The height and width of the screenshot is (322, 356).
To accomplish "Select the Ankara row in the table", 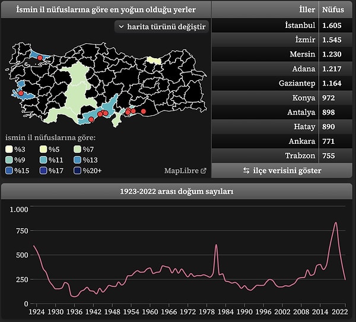I will tap(282, 141).
